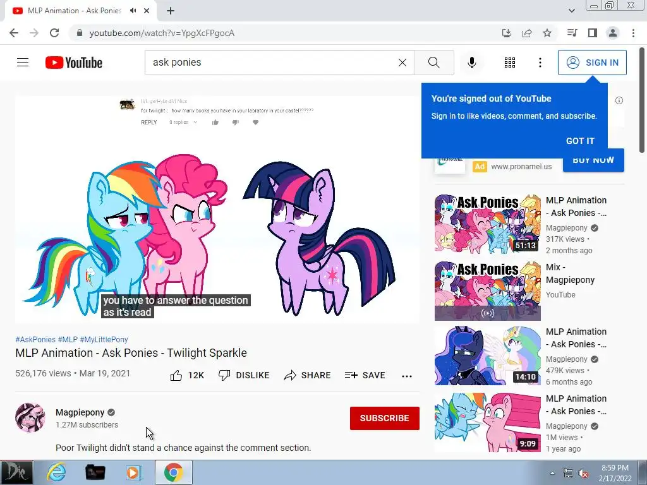Open the Start button on taskbar
Image resolution: width=647 pixels, height=485 pixels.
coord(16,472)
